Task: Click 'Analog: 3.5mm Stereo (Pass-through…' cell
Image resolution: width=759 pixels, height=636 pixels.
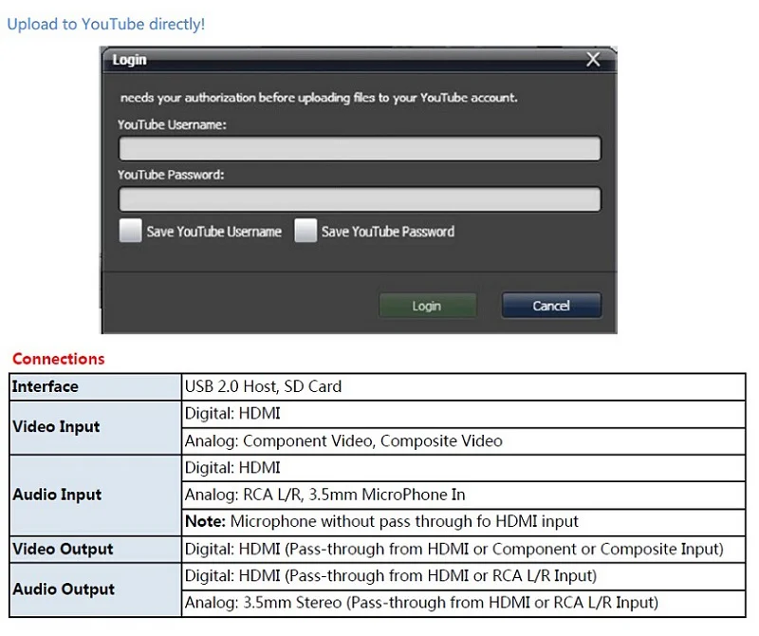Action: point(463,603)
